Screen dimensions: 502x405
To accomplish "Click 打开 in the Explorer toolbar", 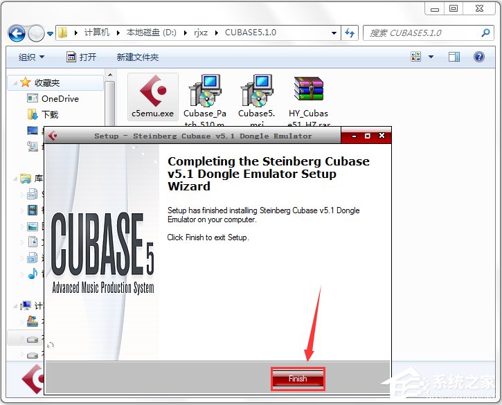I will [x=81, y=57].
